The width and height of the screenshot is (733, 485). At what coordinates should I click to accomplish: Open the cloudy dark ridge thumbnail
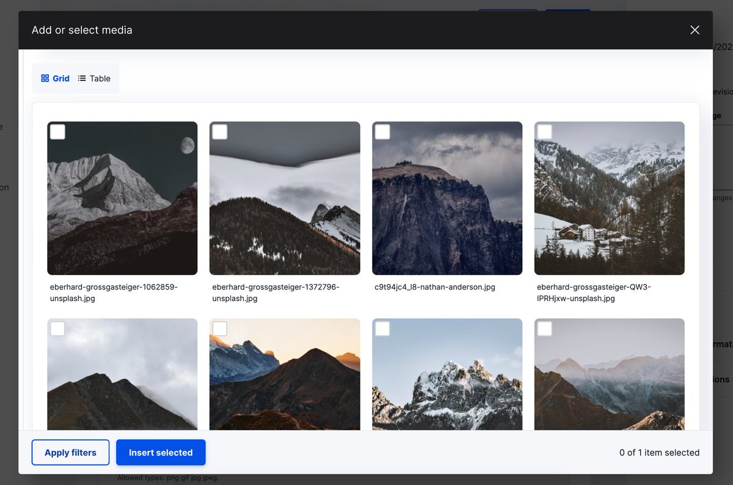122,374
